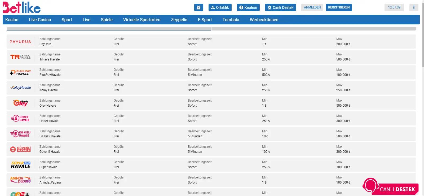Select the PayUrus payment logo
Viewport: 424px width, 196px height.
click(x=20, y=42)
